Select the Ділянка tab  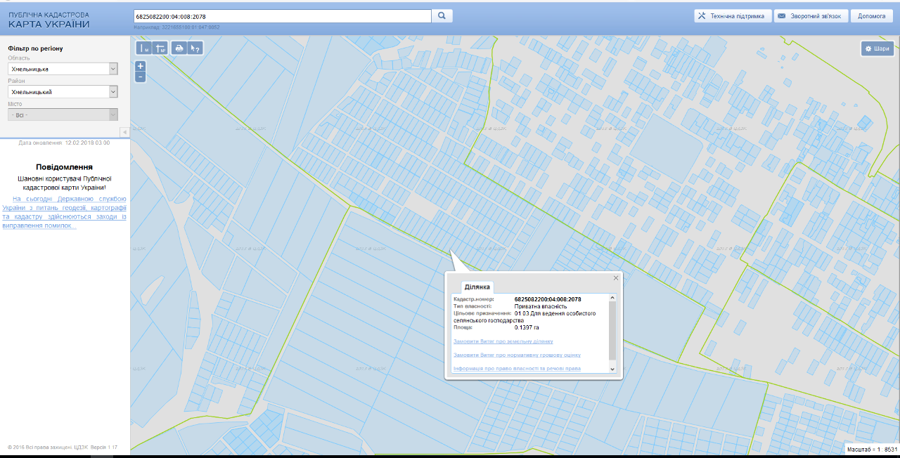[477, 287]
